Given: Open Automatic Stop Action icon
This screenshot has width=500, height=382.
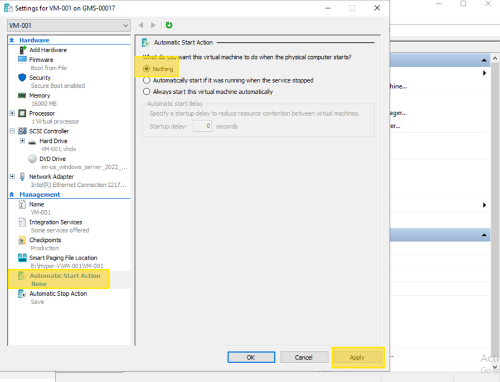Looking at the screenshot, I should 22,294.
